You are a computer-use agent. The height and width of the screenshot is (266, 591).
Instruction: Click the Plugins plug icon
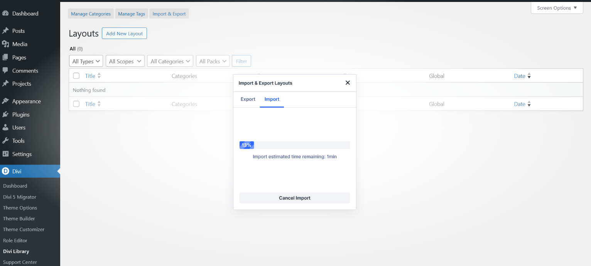(x=5, y=114)
